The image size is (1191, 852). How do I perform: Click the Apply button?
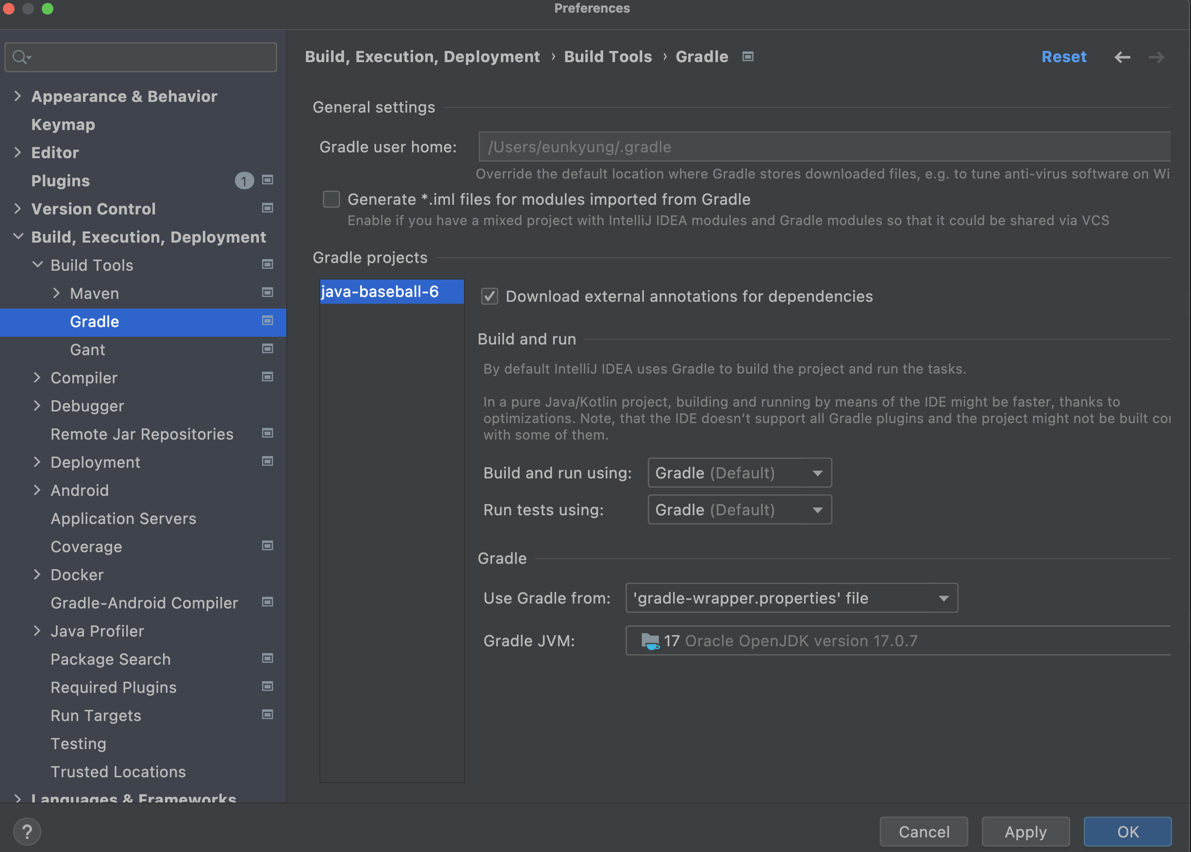click(1025, 832)
